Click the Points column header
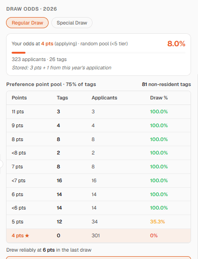This screenshot has height=259, width=198. (19, 98)
